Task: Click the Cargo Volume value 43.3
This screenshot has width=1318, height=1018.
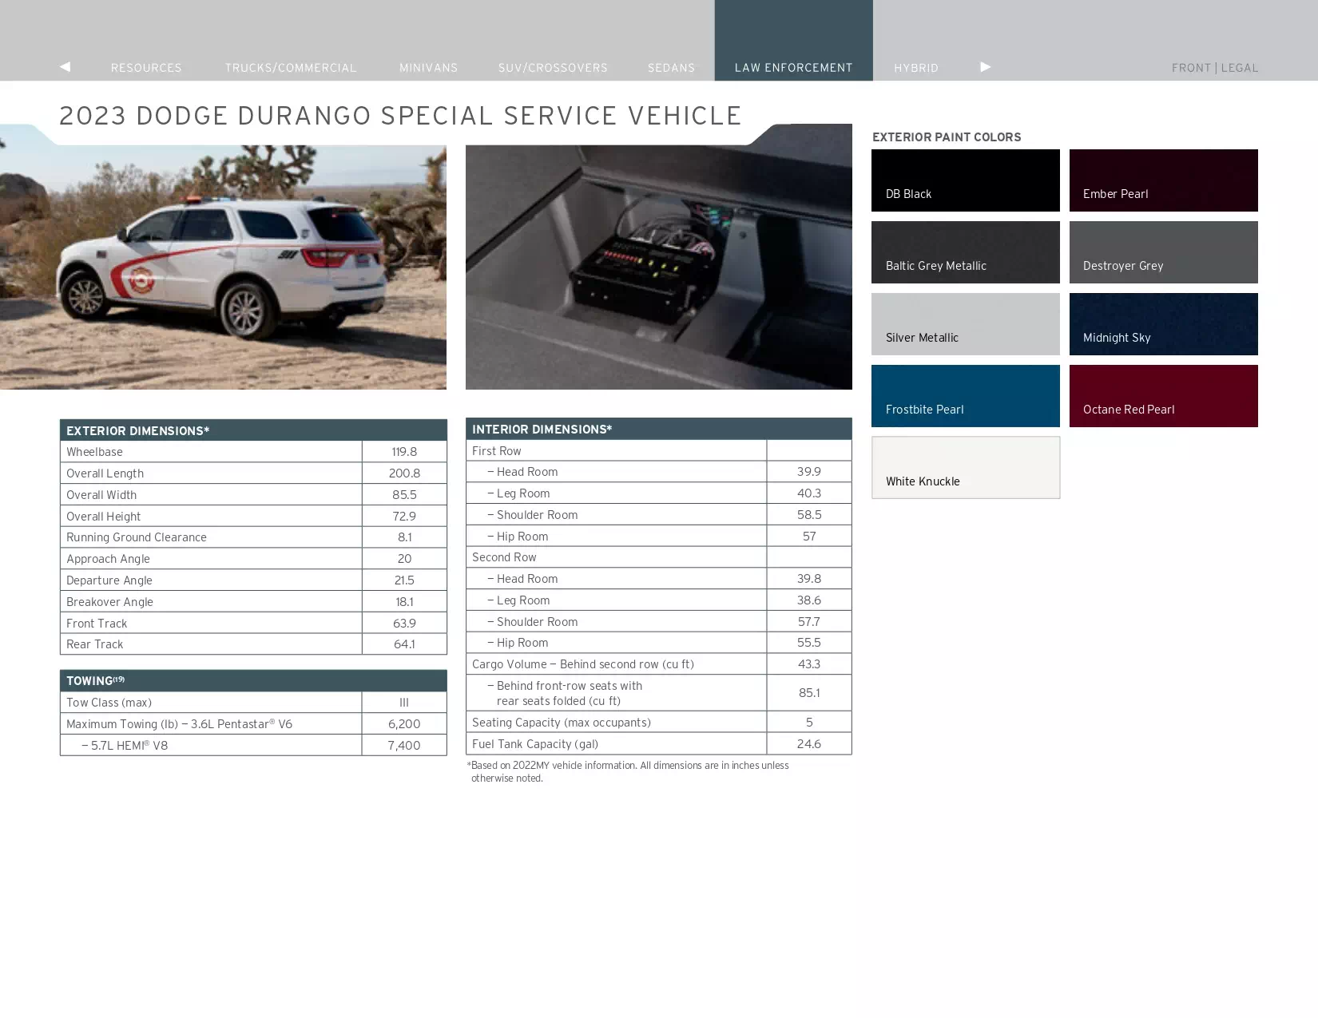Action: [809, 664]
